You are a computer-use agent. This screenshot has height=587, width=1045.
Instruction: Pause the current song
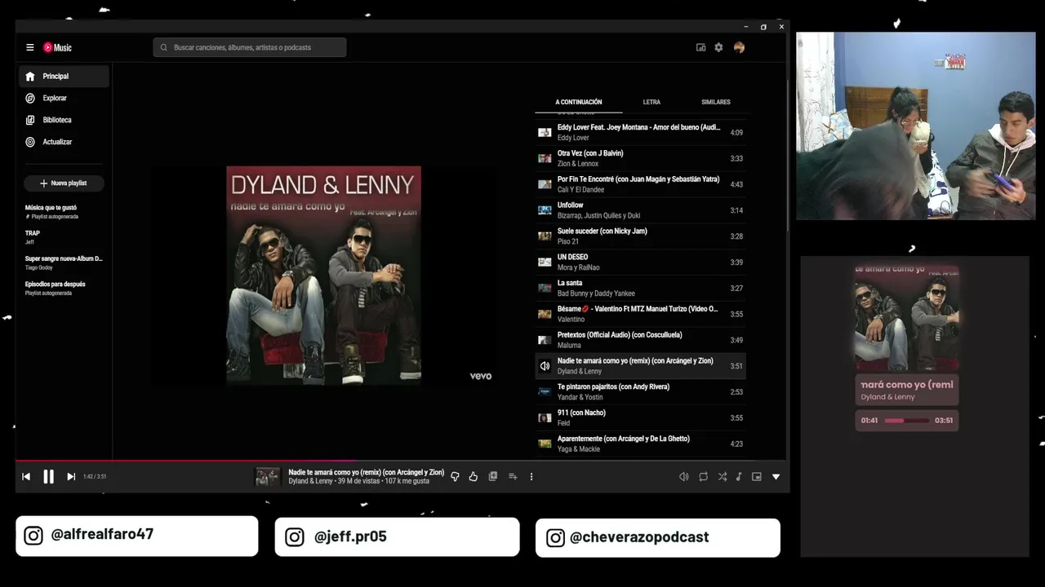tap(48, 477)
